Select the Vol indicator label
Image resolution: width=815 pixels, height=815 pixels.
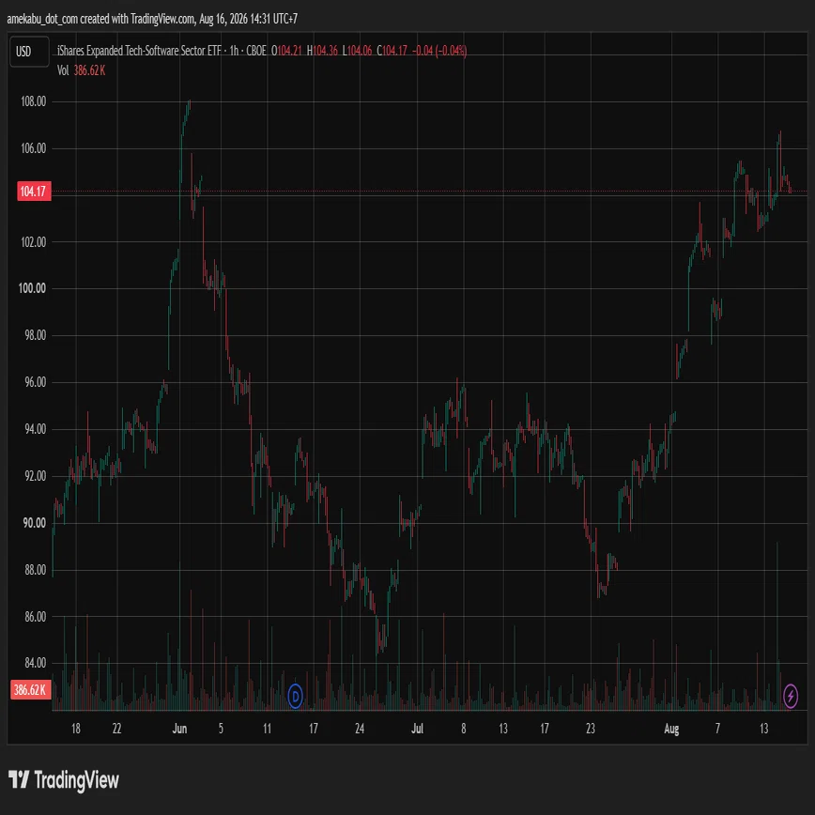63,70
